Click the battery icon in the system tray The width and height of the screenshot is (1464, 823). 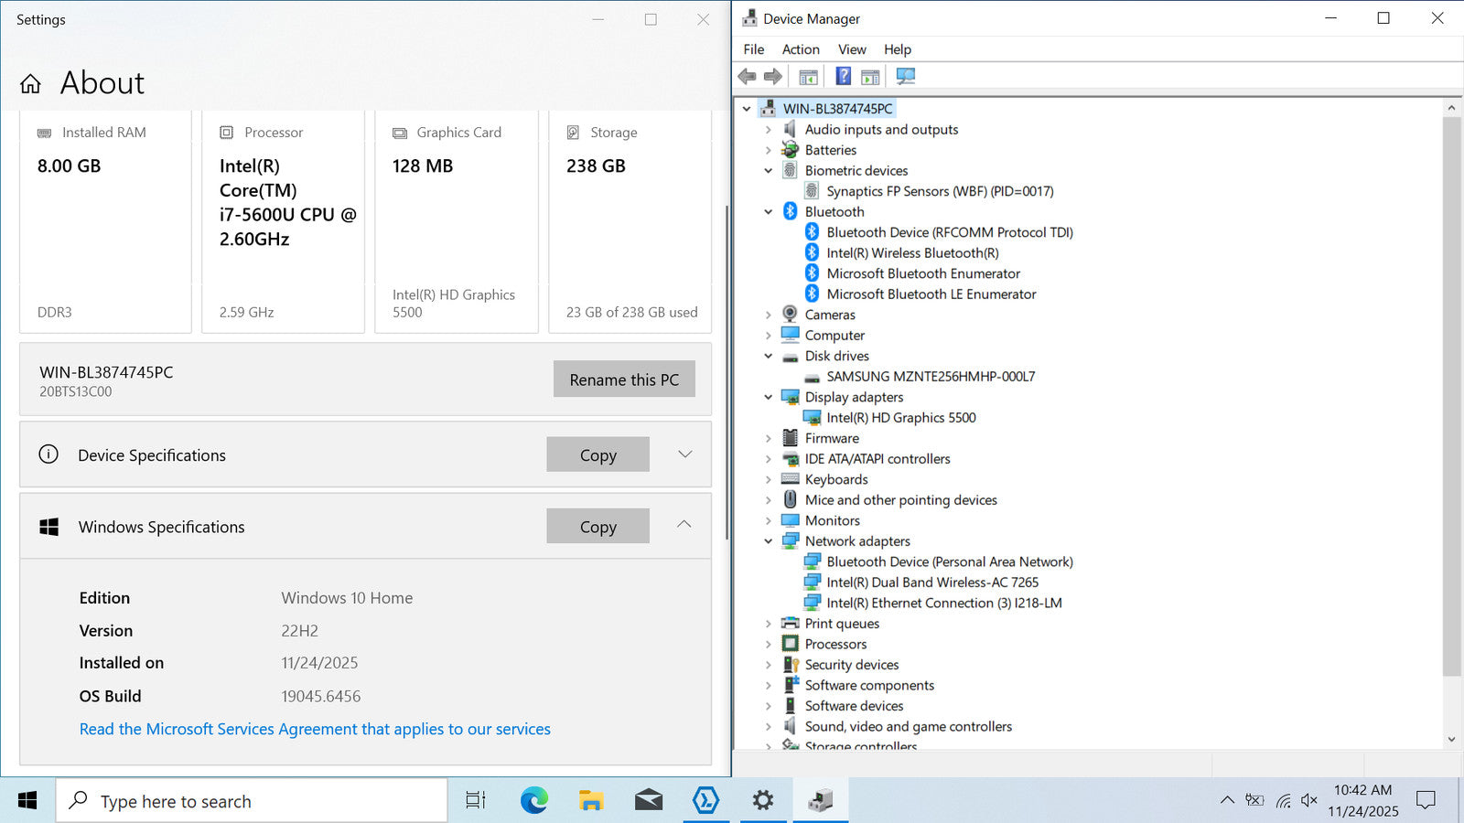(x=1254, y=801)
